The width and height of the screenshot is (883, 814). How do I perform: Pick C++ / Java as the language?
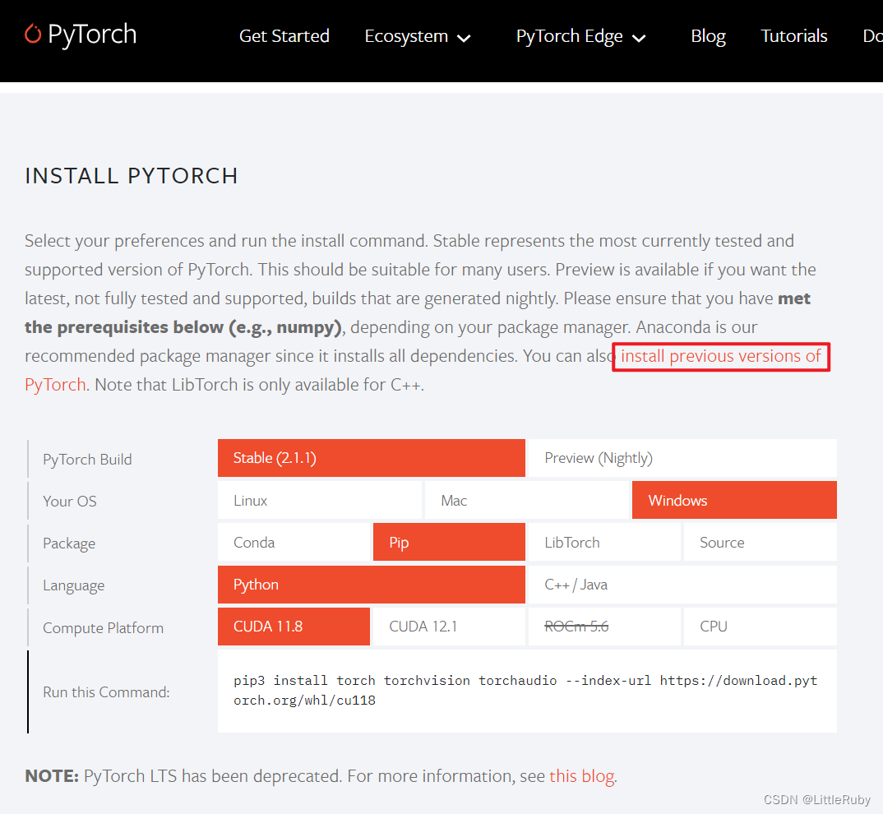pyautogui.click(x=682, y=584)
